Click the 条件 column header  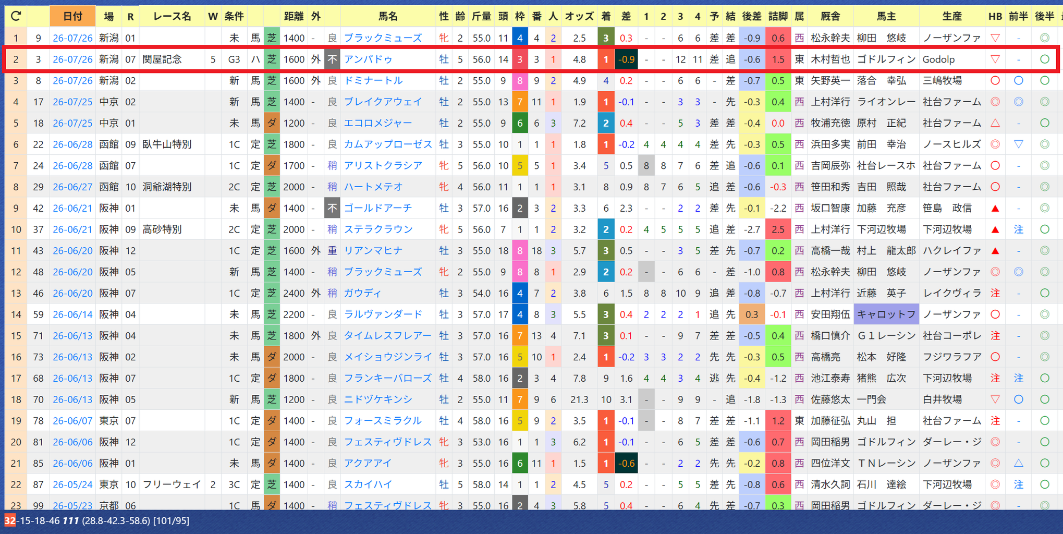tap(234, 16)
